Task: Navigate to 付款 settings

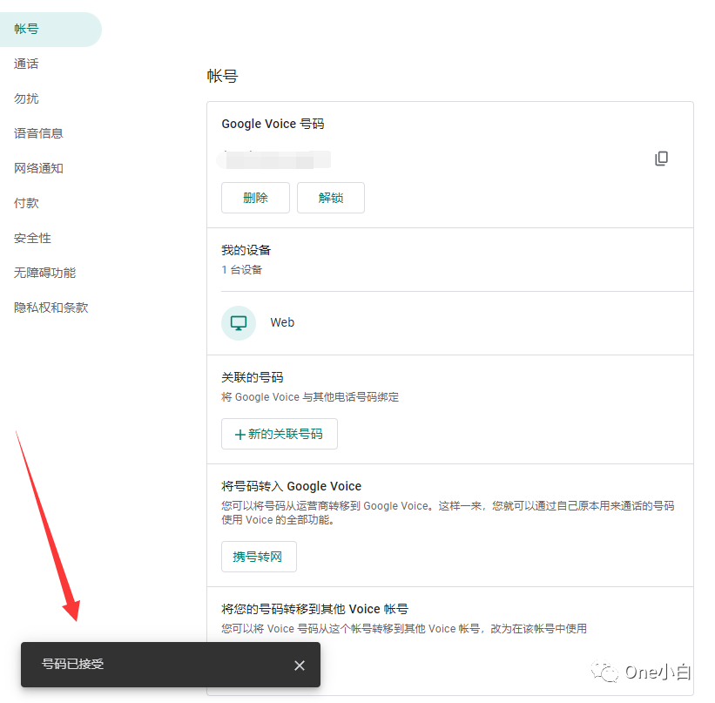Action: tap(26, 203)
